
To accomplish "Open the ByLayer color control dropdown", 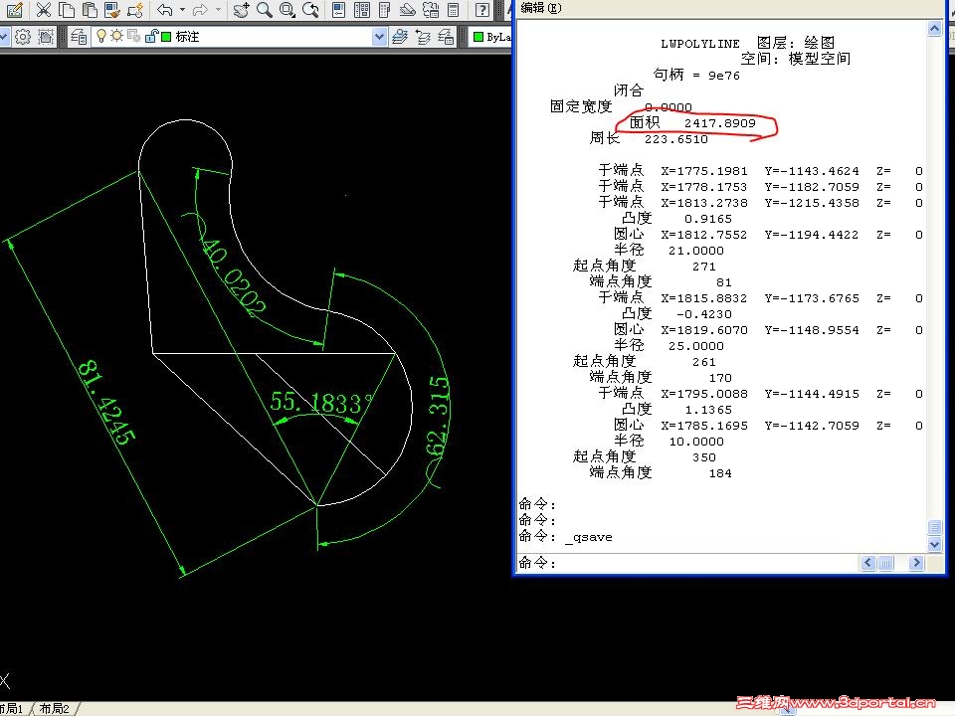I will point(492,37).
